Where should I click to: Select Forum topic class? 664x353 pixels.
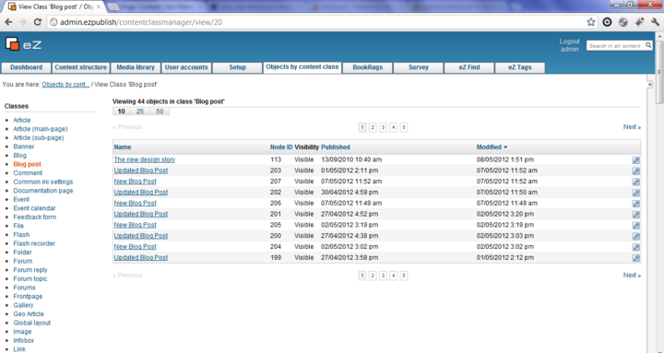30,278
